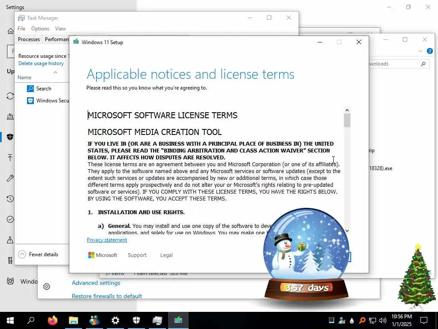Open Windows Insider Program icon in Settings

pyautogui.click(x=10, y=281)
